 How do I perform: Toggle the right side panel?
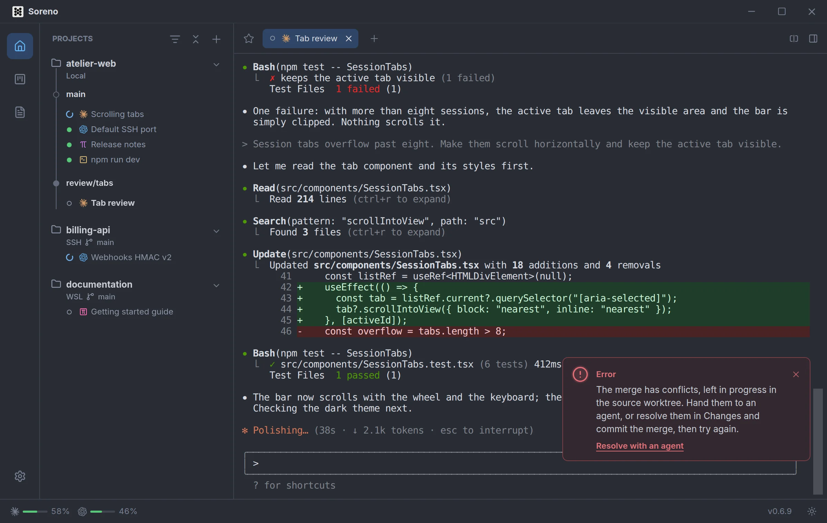click(x=813, y=39)
